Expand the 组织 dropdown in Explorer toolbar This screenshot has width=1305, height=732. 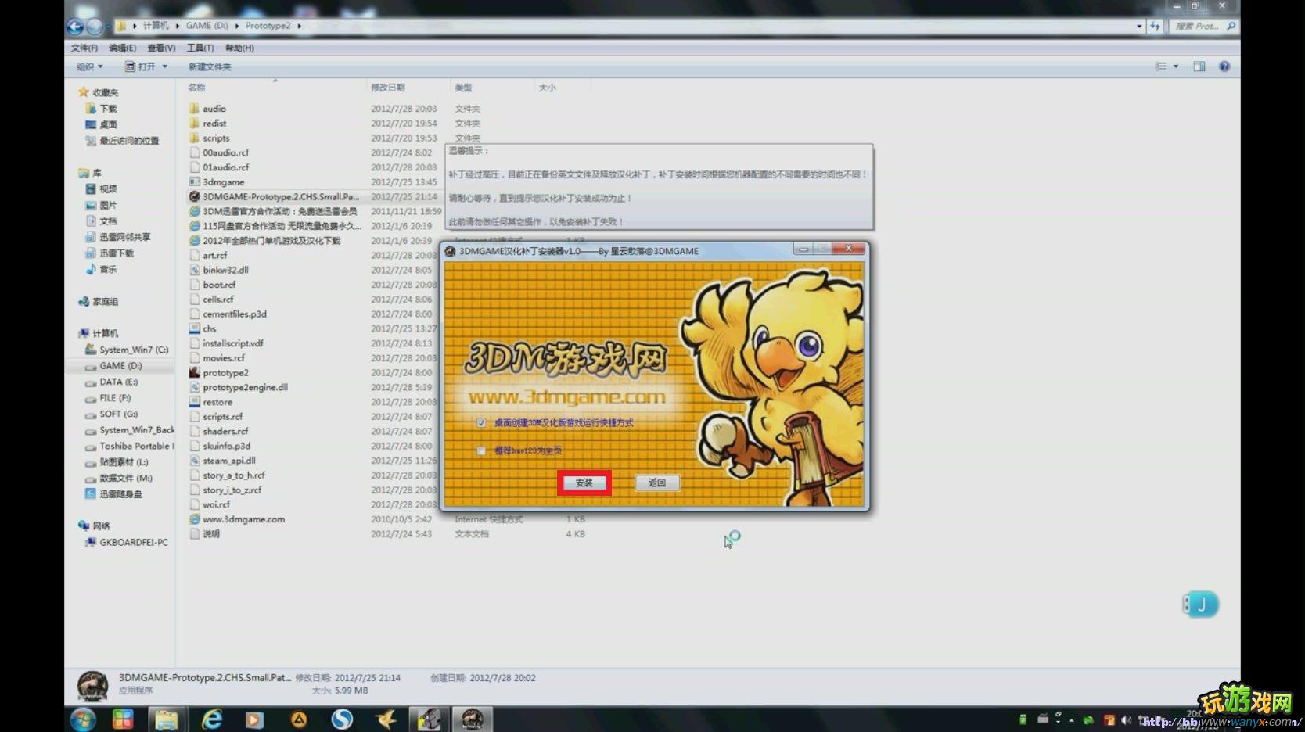pyautogui.click(x=89, y=66)
